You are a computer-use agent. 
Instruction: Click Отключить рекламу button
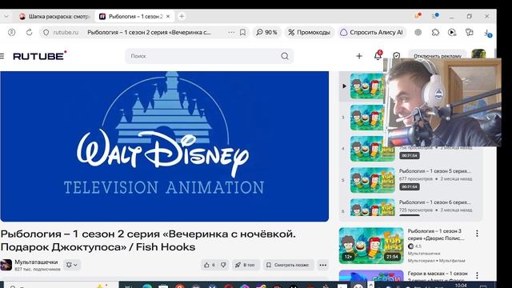click(438, 56)
